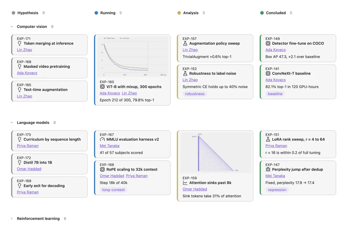Click chip icon on RoPE scaling to 32k context
347x231 pixels.
click(102, 169)
